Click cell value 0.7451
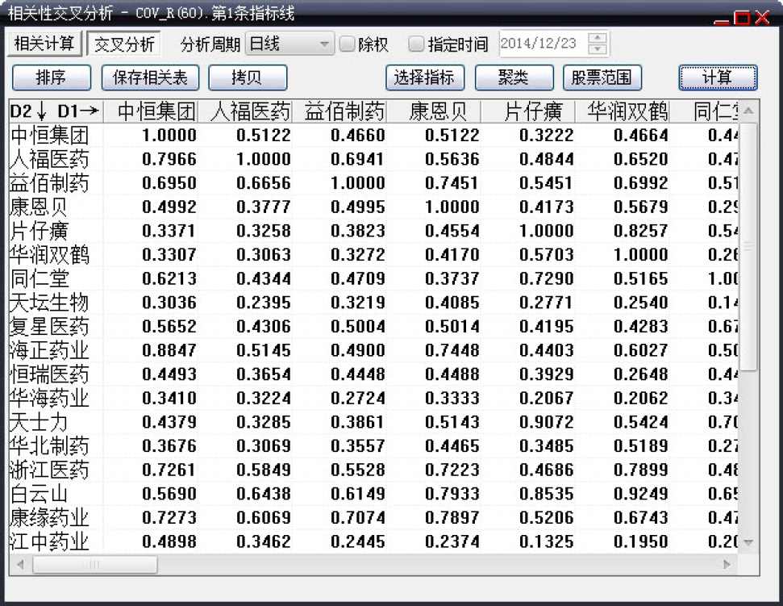The width and height of the screenshot is (783, 606). pyautogui.click(x=452, y=183)
